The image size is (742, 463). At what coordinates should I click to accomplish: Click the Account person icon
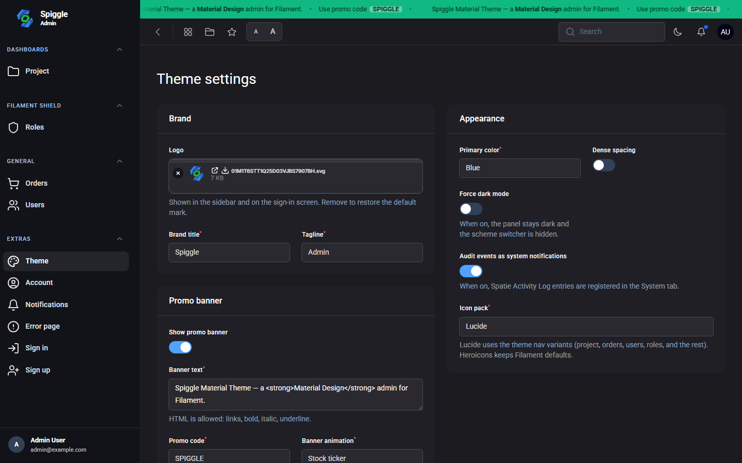coord(13,282)
